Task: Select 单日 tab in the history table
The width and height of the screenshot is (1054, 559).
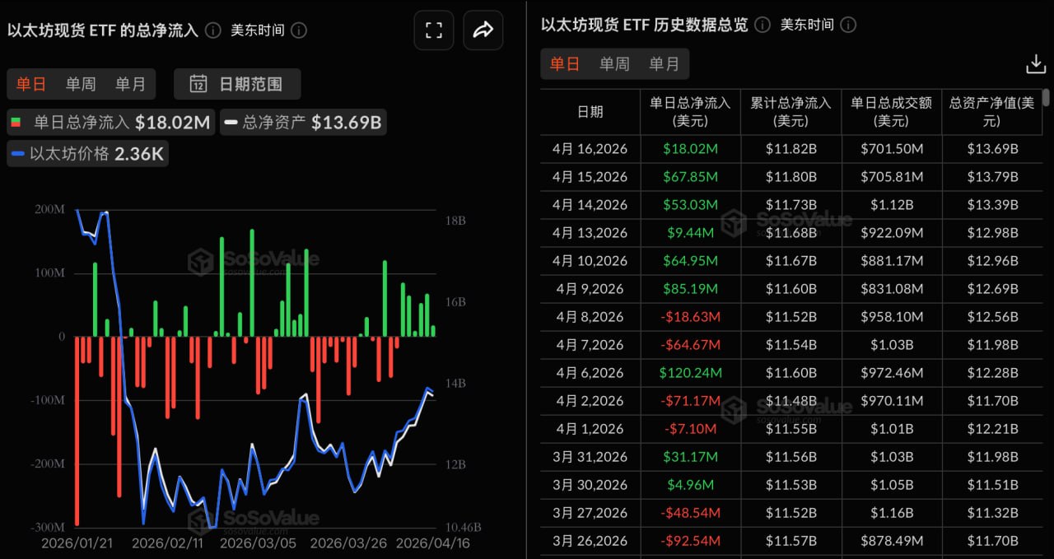Action: (565, 64)
